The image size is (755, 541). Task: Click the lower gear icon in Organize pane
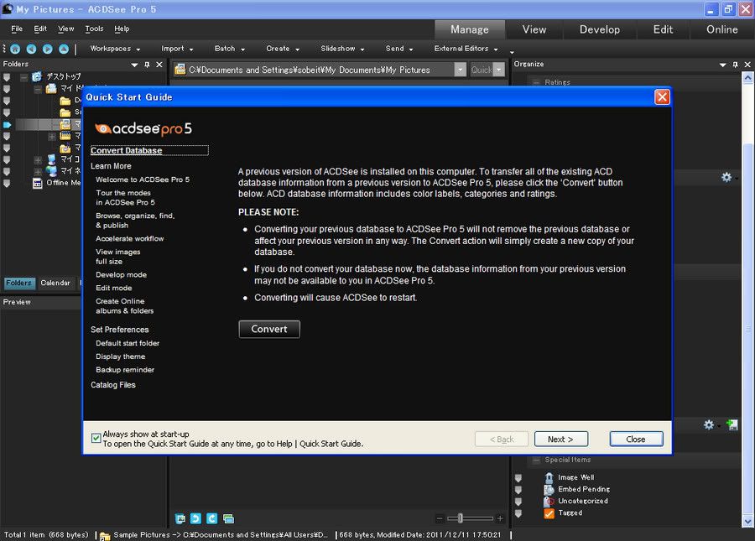709,424
